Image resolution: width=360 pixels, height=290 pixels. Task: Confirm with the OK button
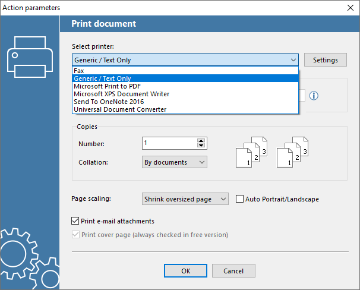(186, 271)
